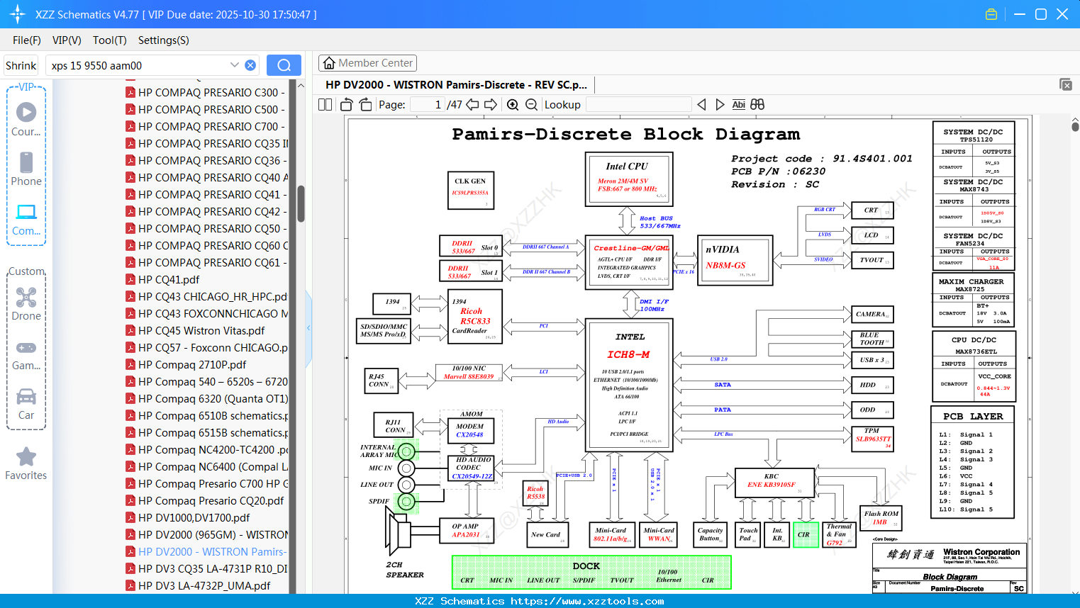Select the Computer category
This screenshot has height=608, width=1080.
pos(26,219)
